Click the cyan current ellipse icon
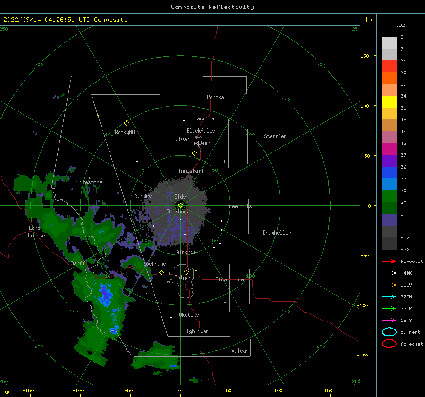This screenshot has height=397, width=425. pos(389,332)
